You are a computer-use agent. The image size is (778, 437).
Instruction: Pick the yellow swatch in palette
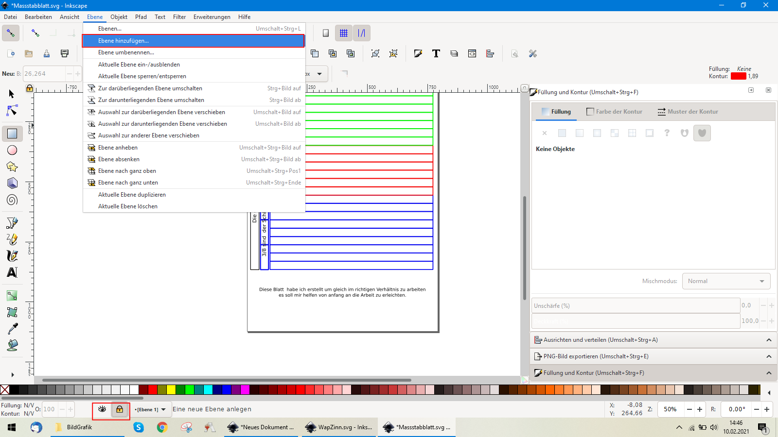click(x=171, y=389)
